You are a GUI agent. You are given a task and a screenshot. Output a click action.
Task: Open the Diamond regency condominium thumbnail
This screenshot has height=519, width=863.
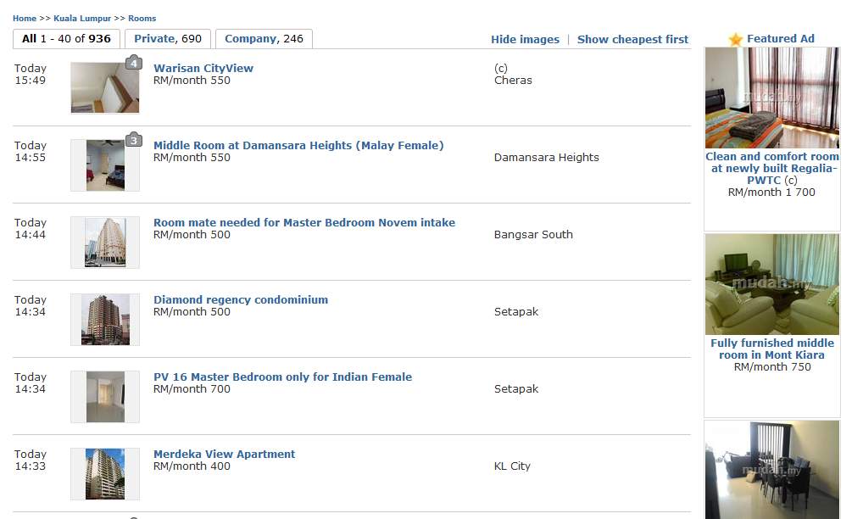[105, 319]
